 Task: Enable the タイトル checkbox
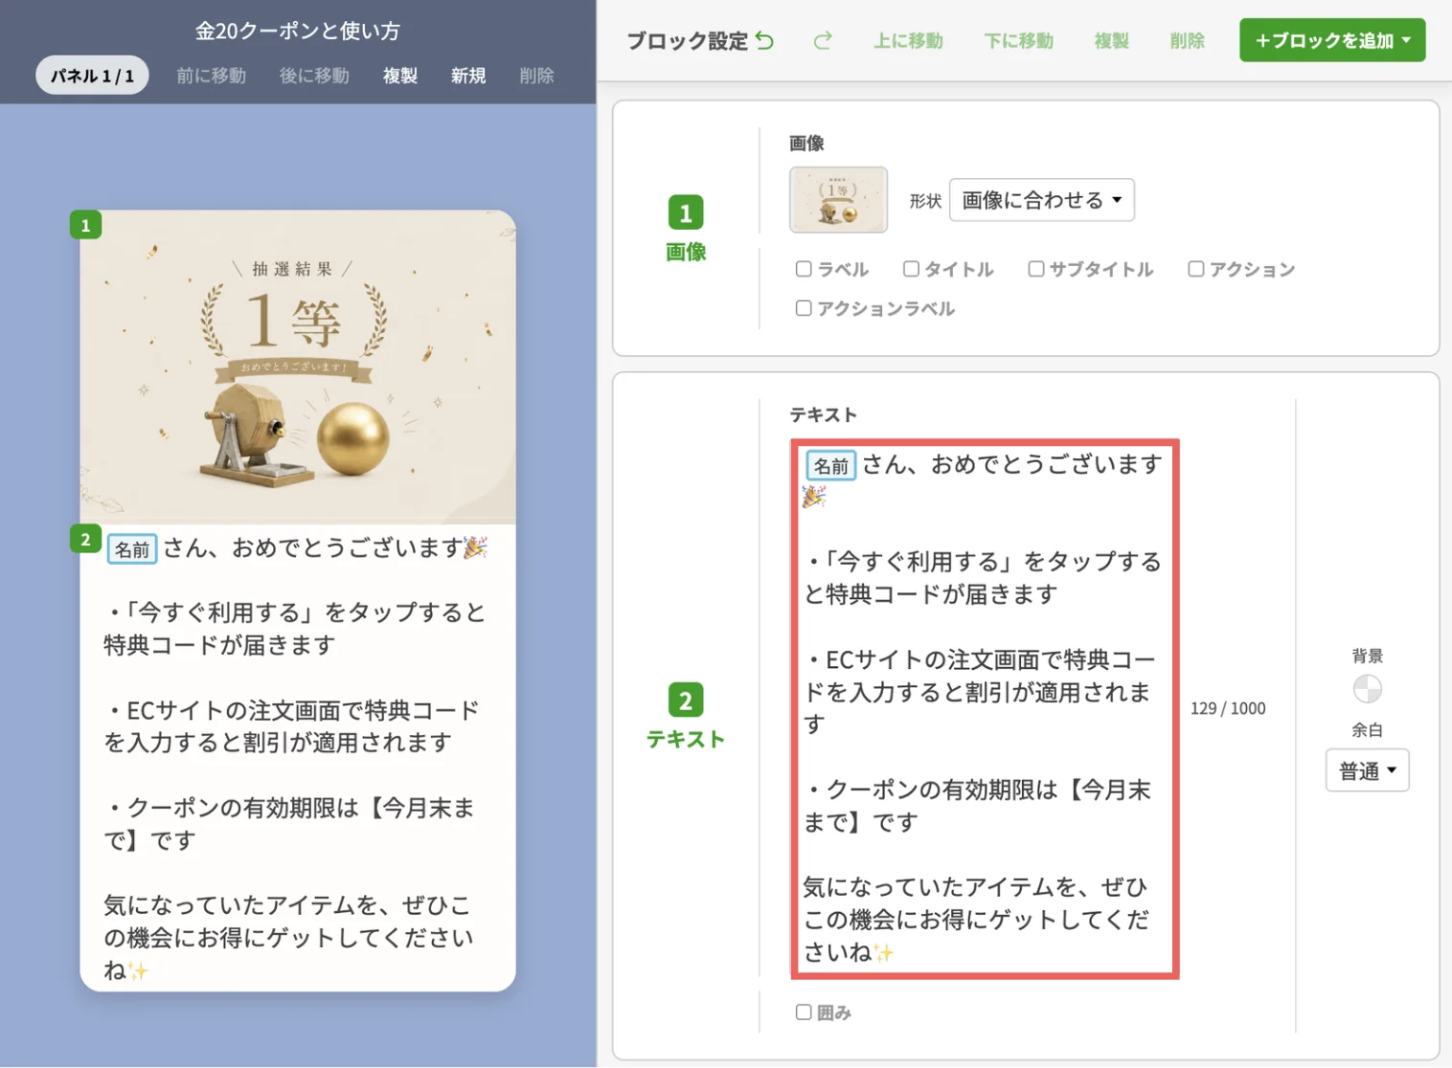911,269
